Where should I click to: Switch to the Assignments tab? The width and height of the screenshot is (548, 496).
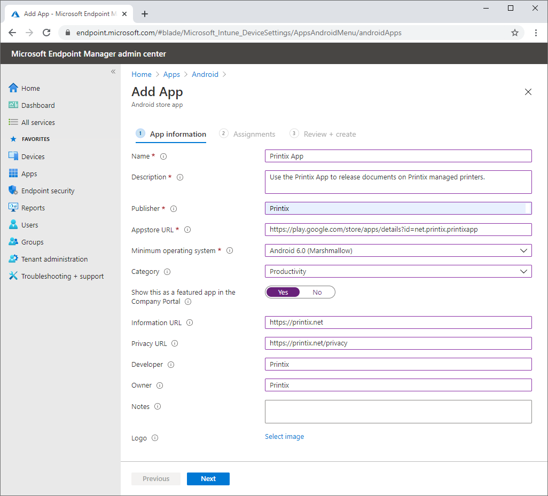click(x=247, y=134)
